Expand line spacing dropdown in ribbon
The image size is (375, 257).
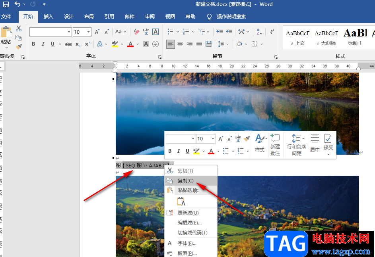[228, 44]
